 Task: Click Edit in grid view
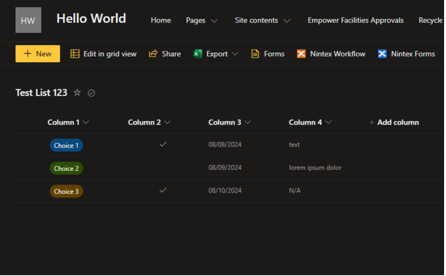click(x=104, y=54)
